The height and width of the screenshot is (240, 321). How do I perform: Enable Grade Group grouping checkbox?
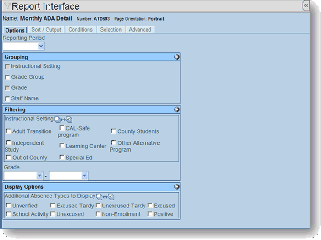(7, 77)
